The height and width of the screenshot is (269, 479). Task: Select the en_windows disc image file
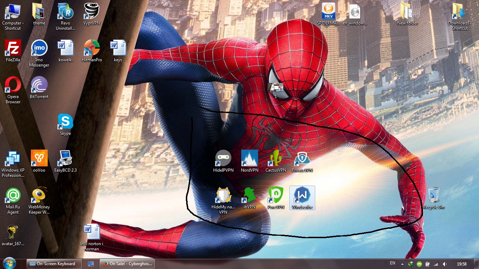(x=355, y=14)
